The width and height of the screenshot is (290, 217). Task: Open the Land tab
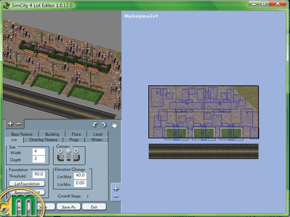click(98, 134)
